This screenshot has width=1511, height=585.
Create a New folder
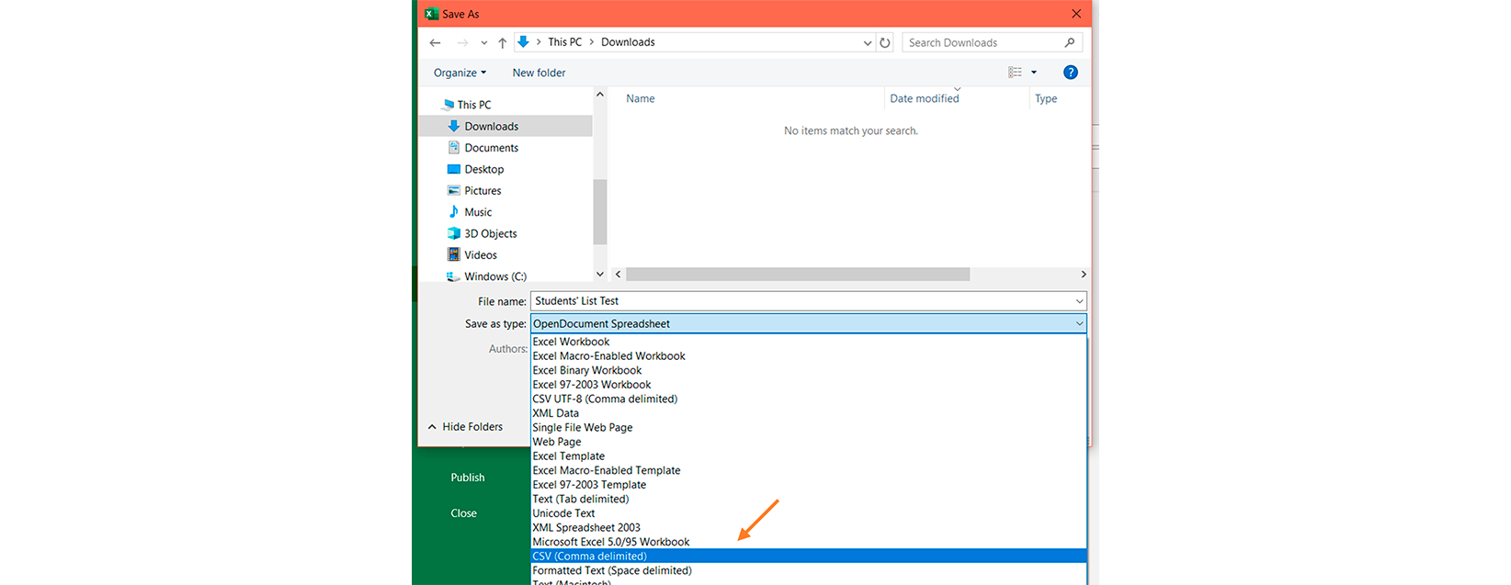pos(539,73)
